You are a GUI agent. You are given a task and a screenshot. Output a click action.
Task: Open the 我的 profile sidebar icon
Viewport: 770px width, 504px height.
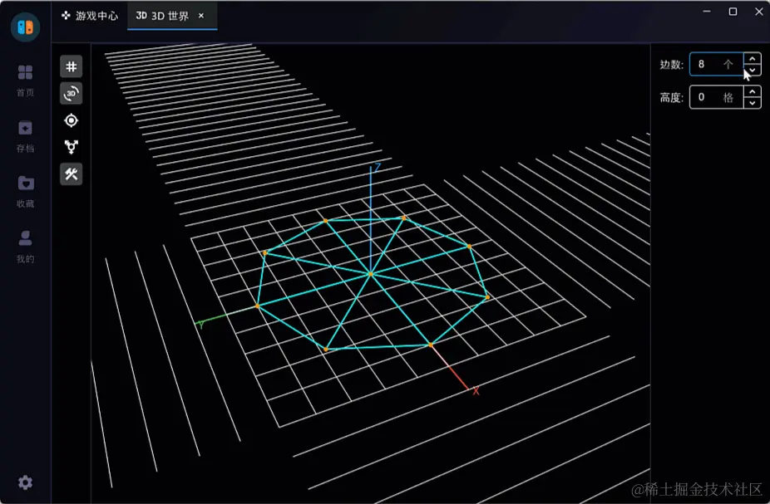point(26,247)
